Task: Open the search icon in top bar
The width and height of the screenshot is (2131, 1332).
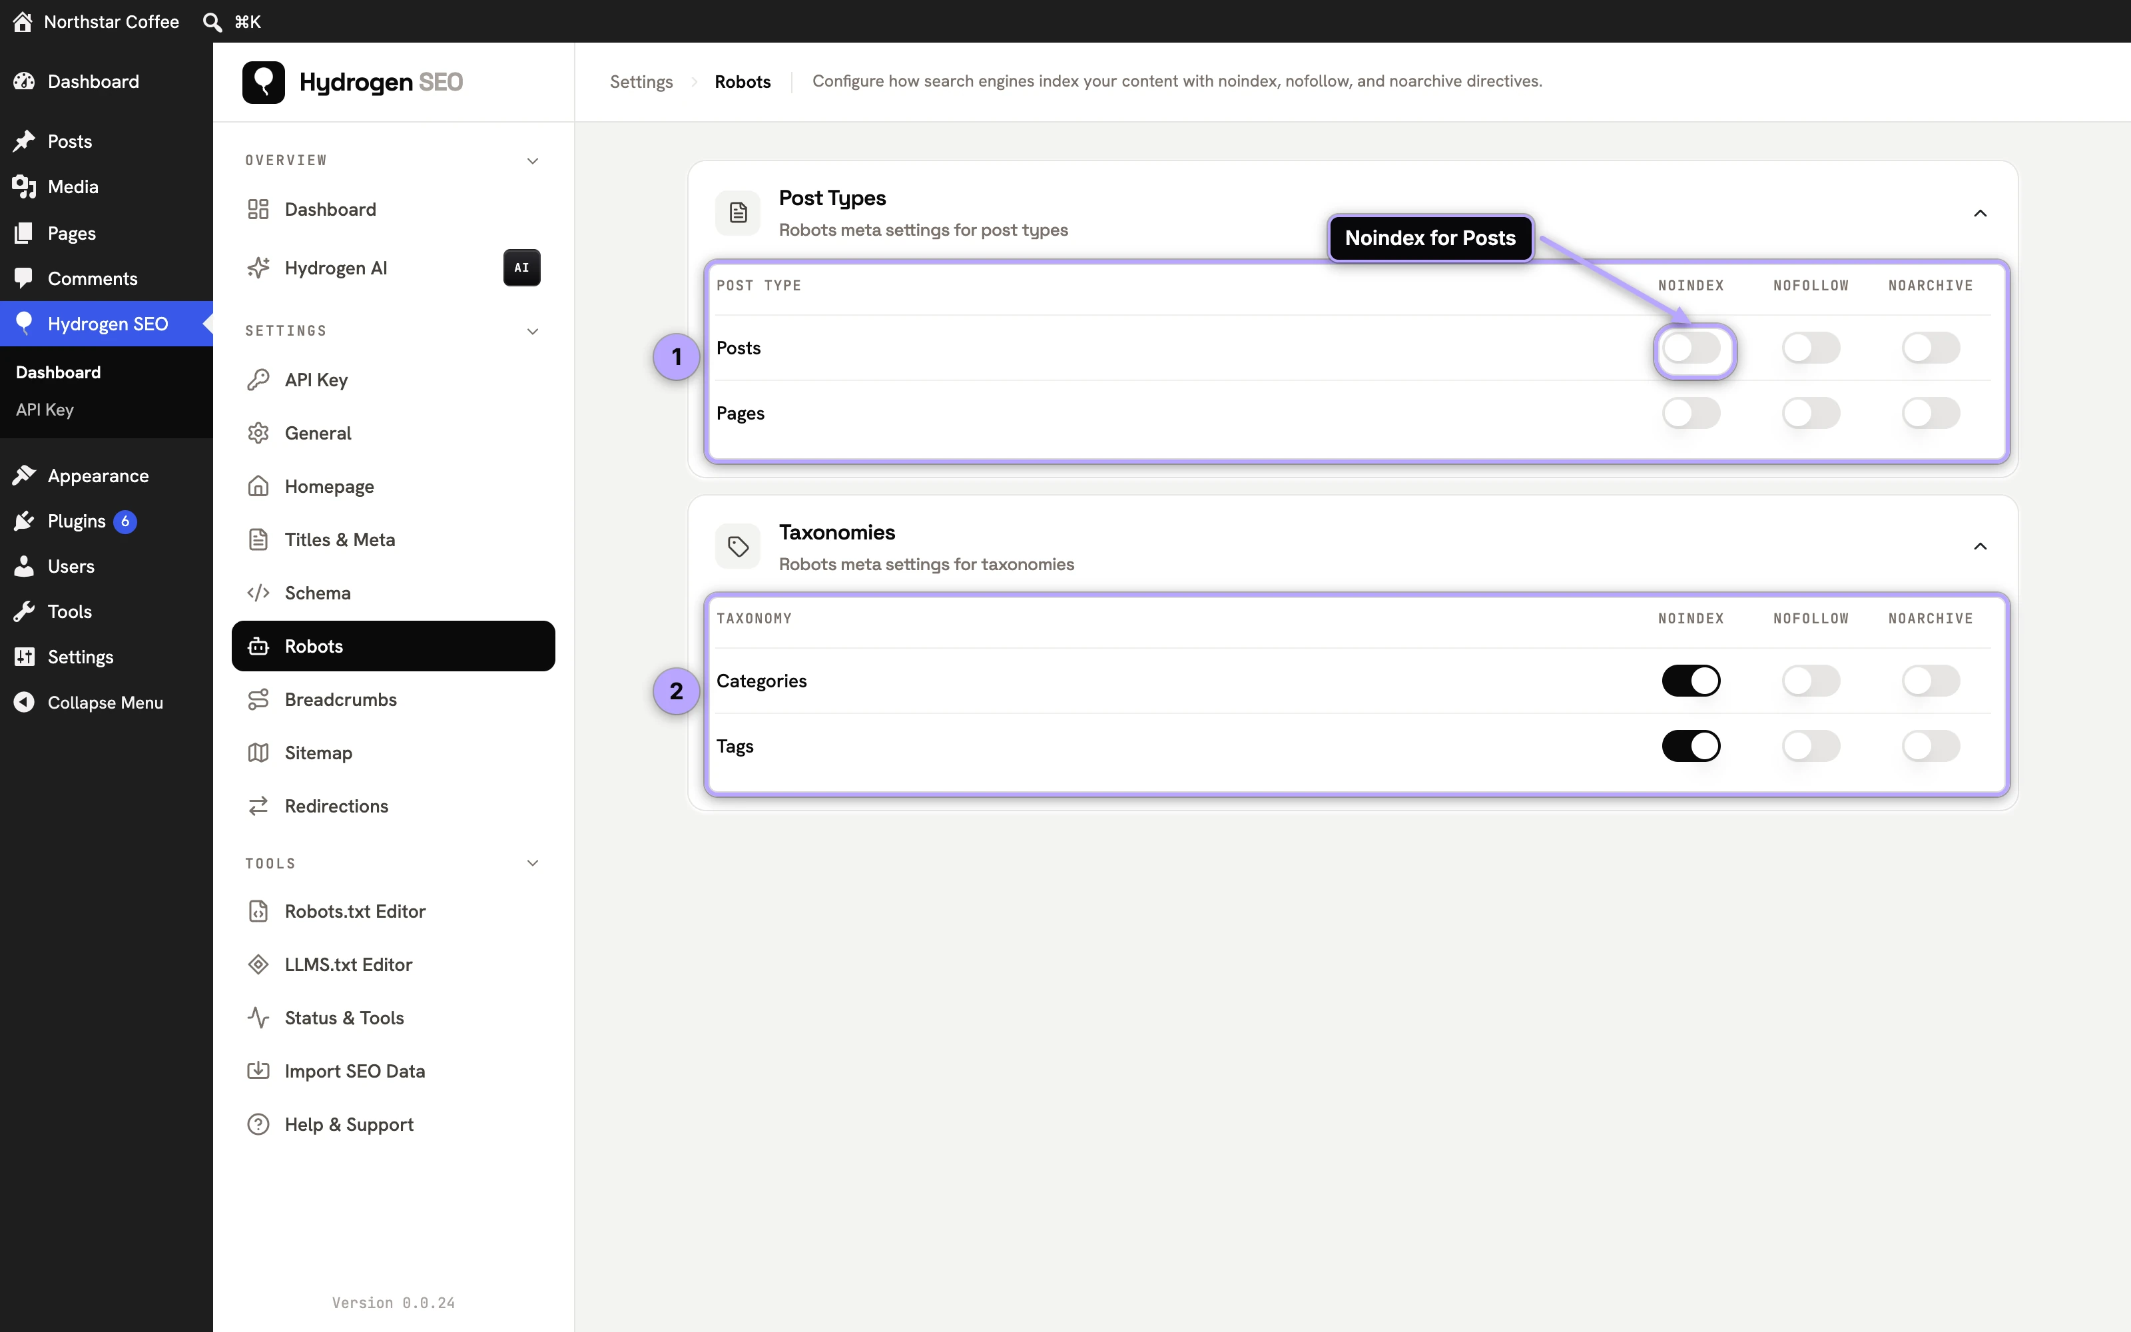Action: pos(212,21)
